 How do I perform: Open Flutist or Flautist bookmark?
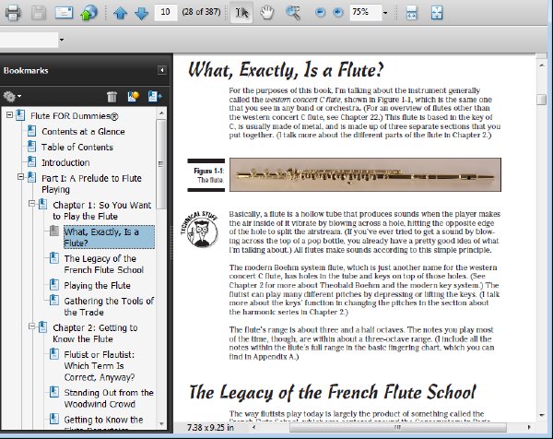coord(100,366)
